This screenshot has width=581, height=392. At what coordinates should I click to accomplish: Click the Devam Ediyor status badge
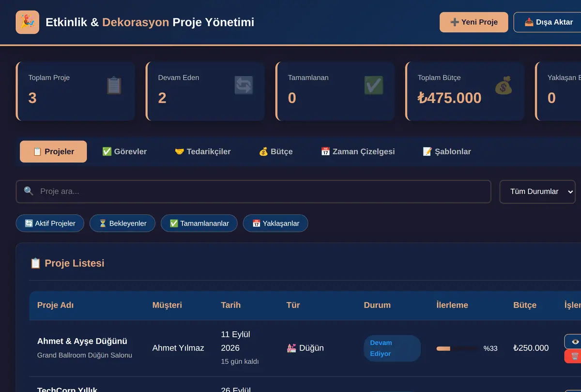tap(392, 348)
